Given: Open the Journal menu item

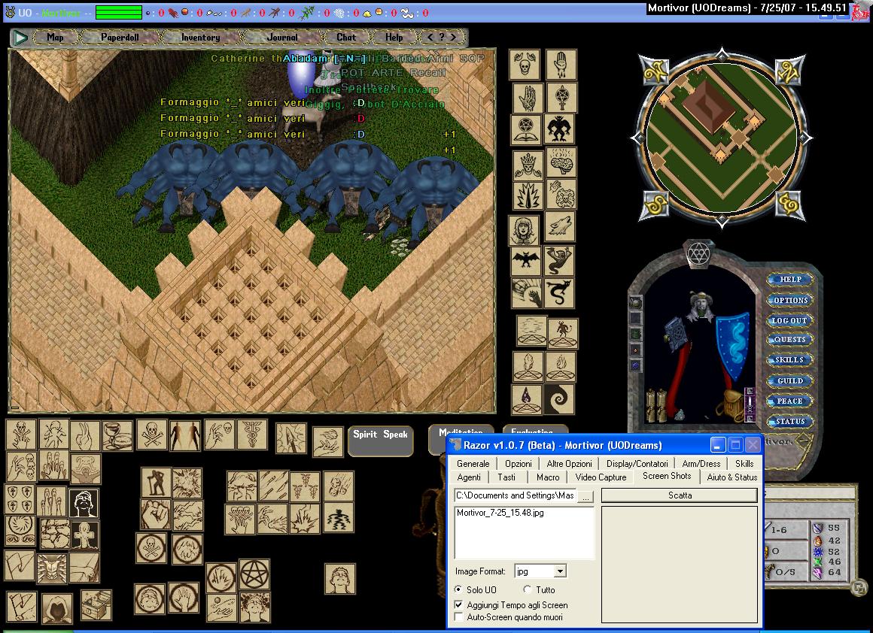Looking at the screenshot, I should [282, 38].
